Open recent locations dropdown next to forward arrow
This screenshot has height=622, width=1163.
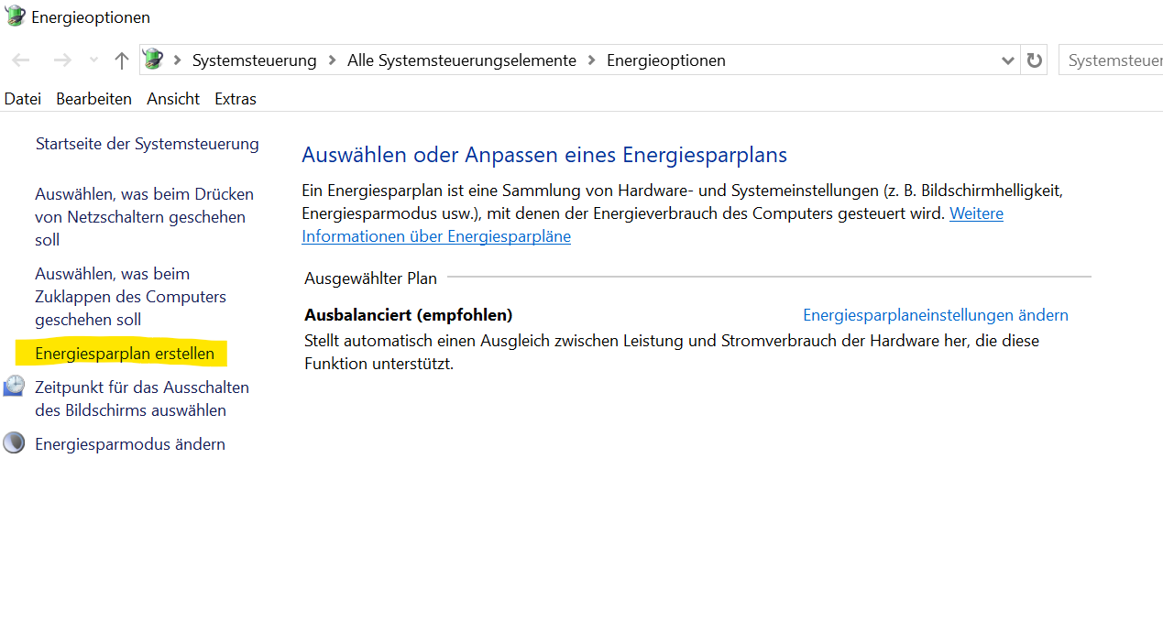[93, 60]
